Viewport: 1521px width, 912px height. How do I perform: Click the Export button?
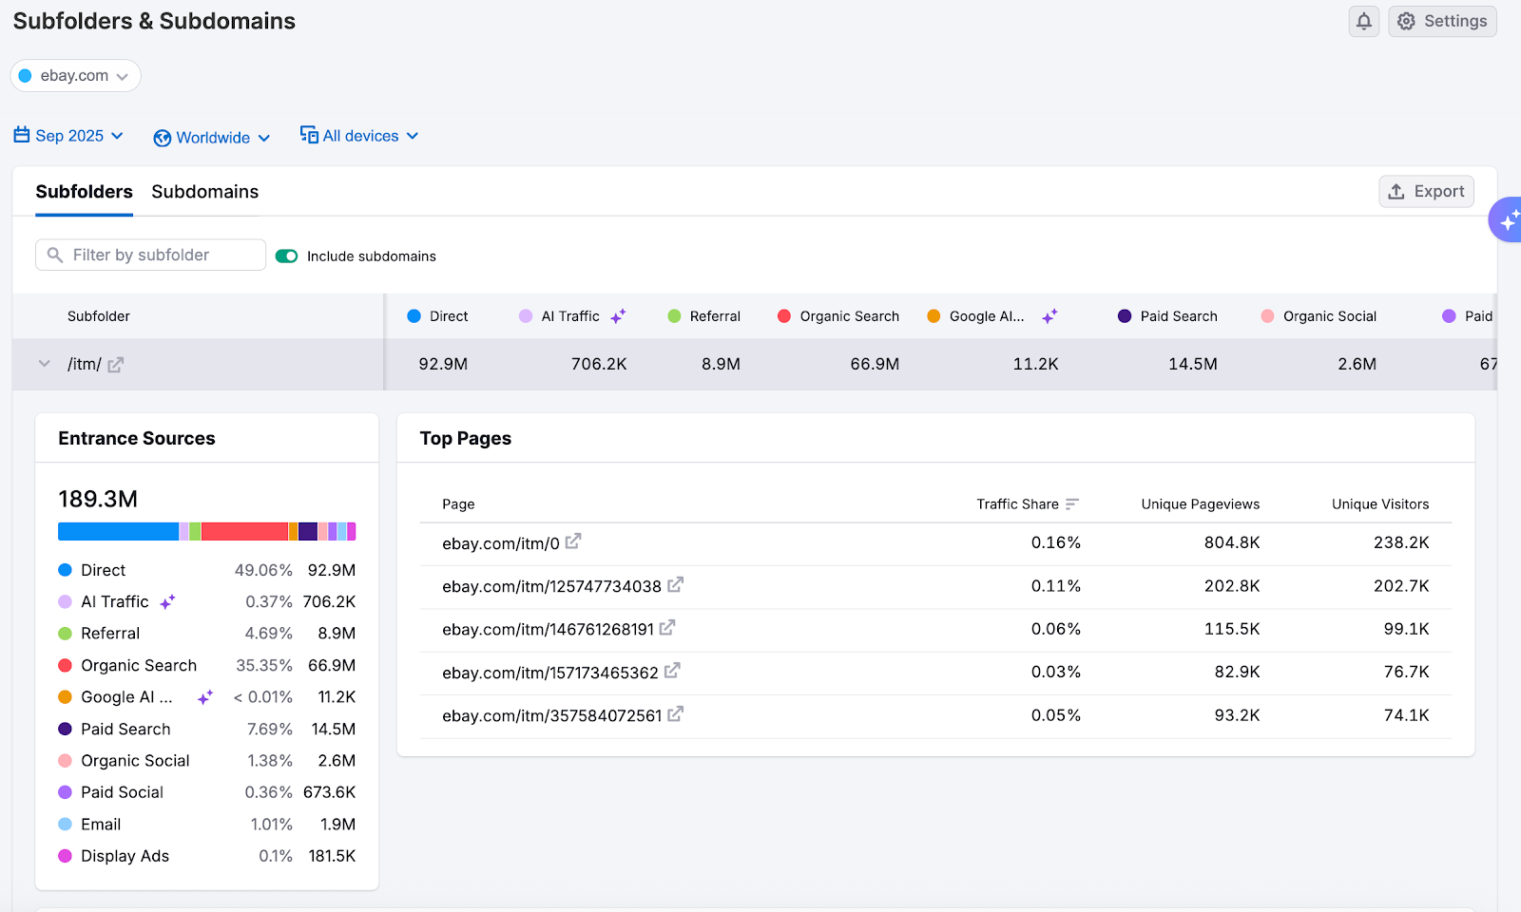(x=1426, y=191)
